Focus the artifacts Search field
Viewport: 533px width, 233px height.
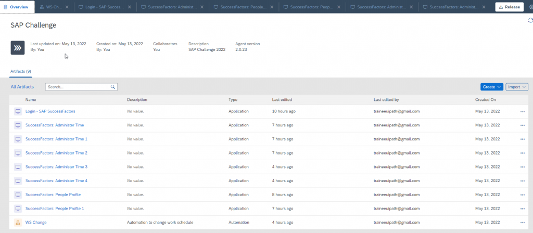[81, 87]
